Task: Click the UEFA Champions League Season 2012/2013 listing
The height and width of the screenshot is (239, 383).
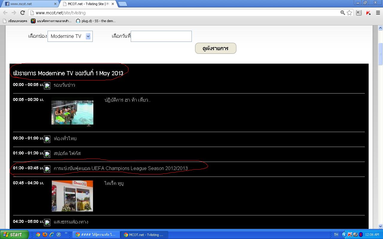Action: pos(121,168)
